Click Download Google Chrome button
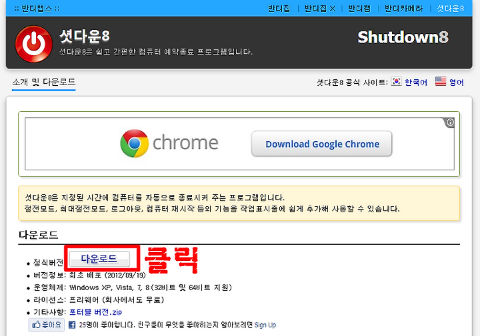This screenshot has height=336, width=480. pos(322,144)
